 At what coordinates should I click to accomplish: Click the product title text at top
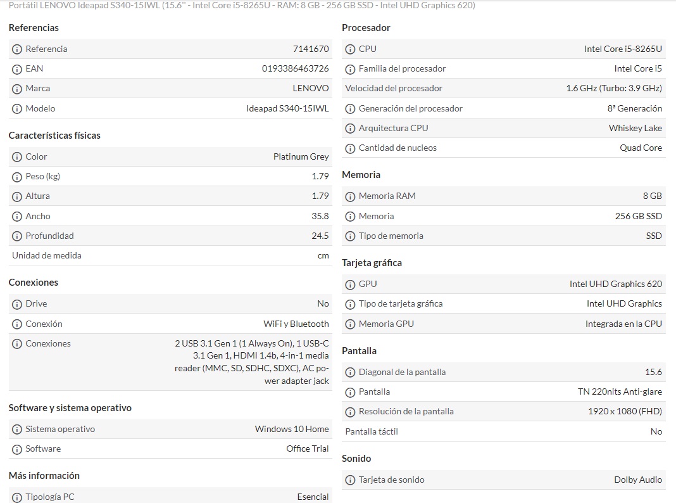(x=242, y=6)
